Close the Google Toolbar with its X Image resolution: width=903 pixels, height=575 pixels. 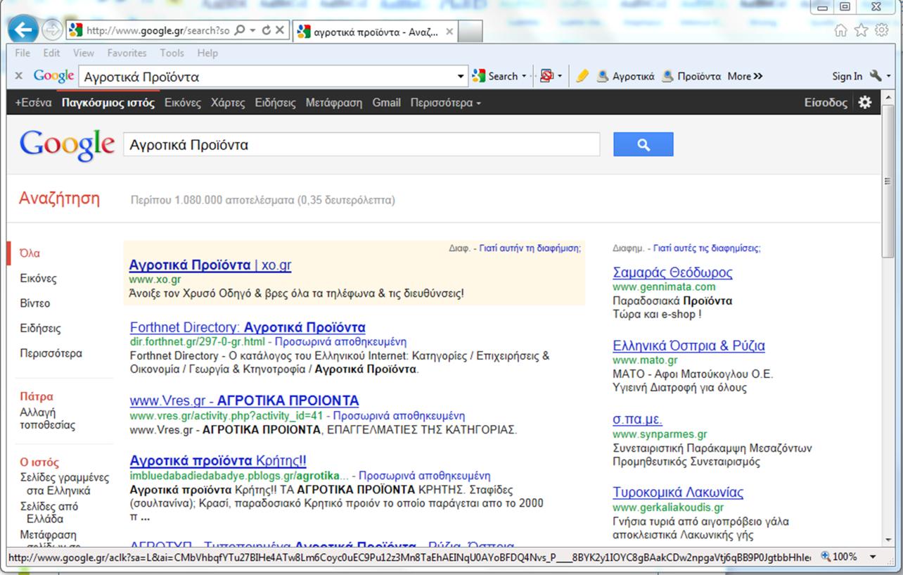[19, 76]
